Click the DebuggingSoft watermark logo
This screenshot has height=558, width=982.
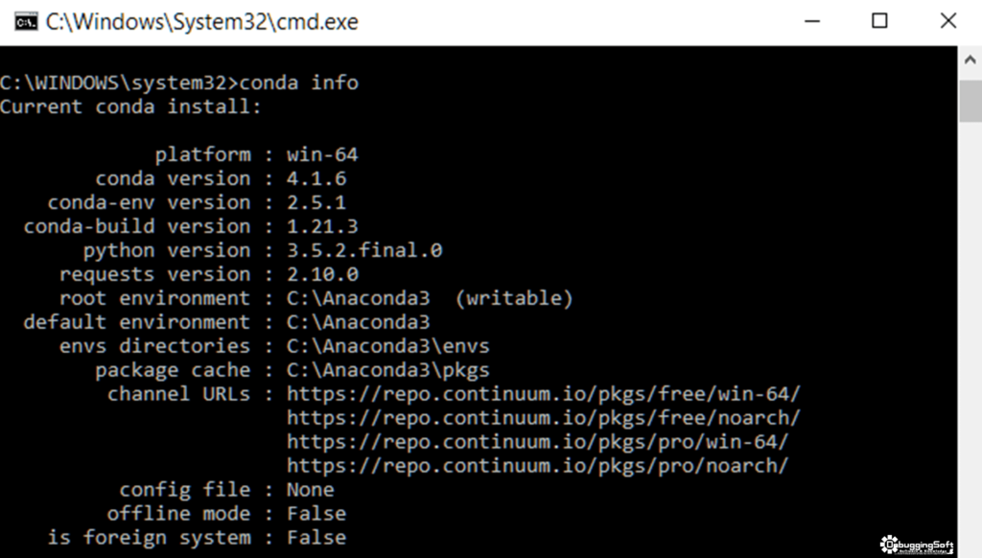(916, 545)
